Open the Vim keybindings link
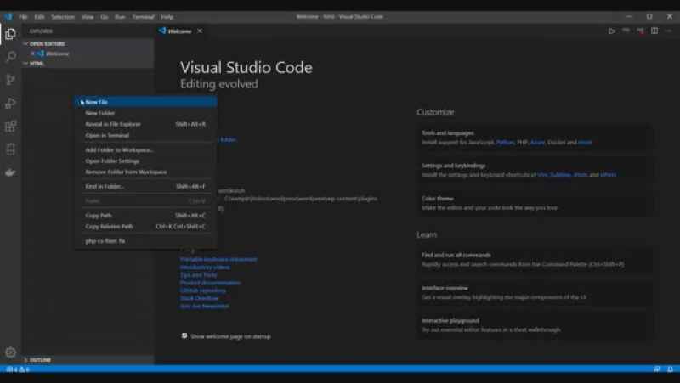Screen dimensions: 680x383 tap(542, 175)
